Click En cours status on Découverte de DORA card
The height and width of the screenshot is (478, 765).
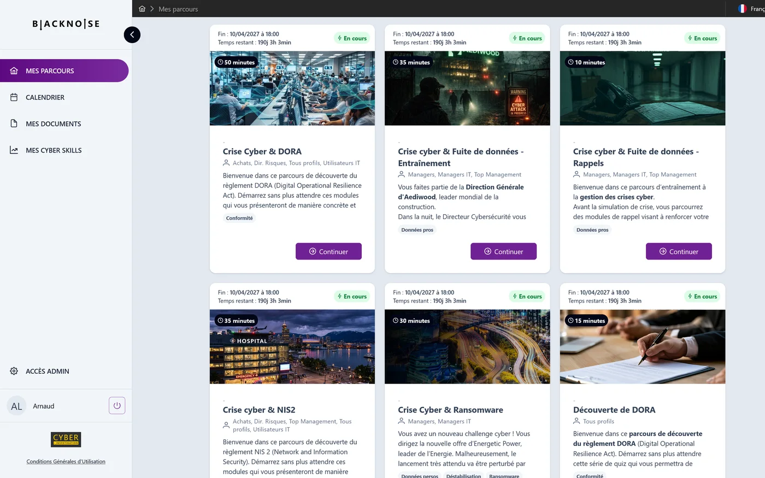[x=702, y=297]
